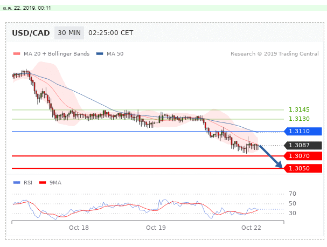Click the black 1.3087 current price tag
The height and width of the screenshot is (247, 327).
tap(303, 145)
